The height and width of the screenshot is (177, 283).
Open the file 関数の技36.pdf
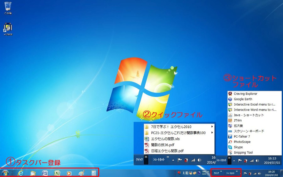pos(179,145)
